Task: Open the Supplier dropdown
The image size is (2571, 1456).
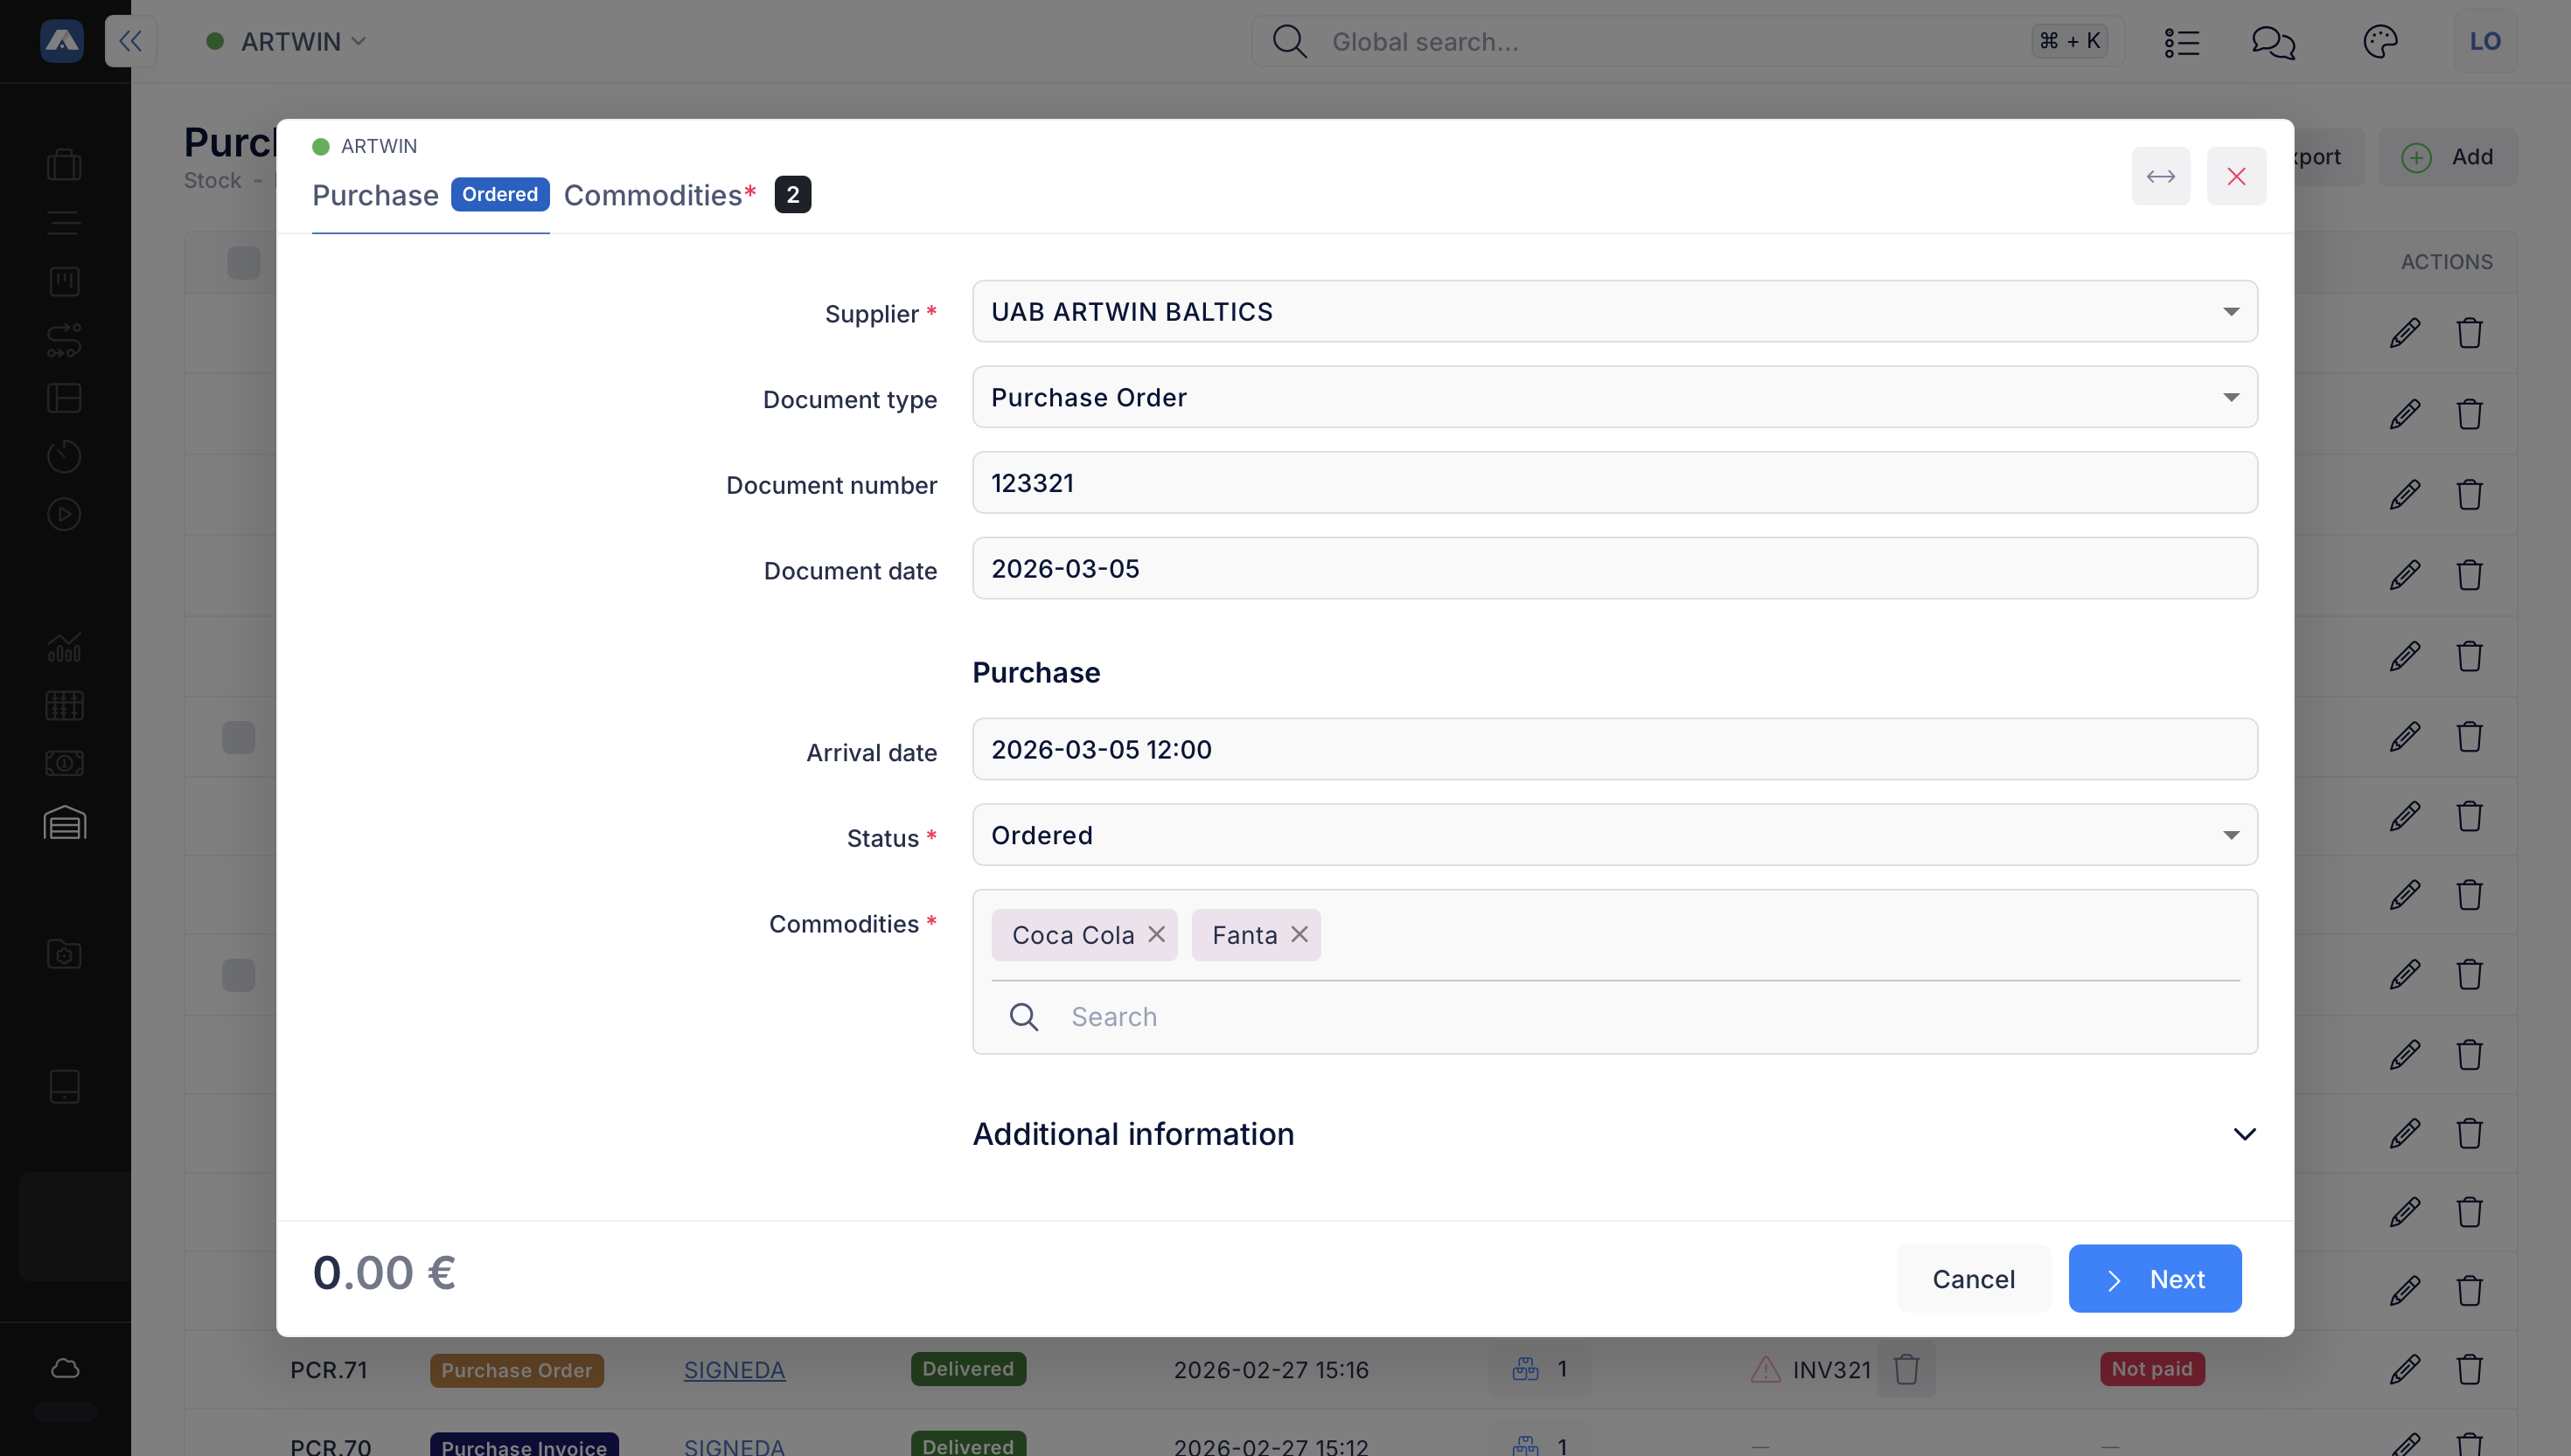Action: (x=1613, y=312)
